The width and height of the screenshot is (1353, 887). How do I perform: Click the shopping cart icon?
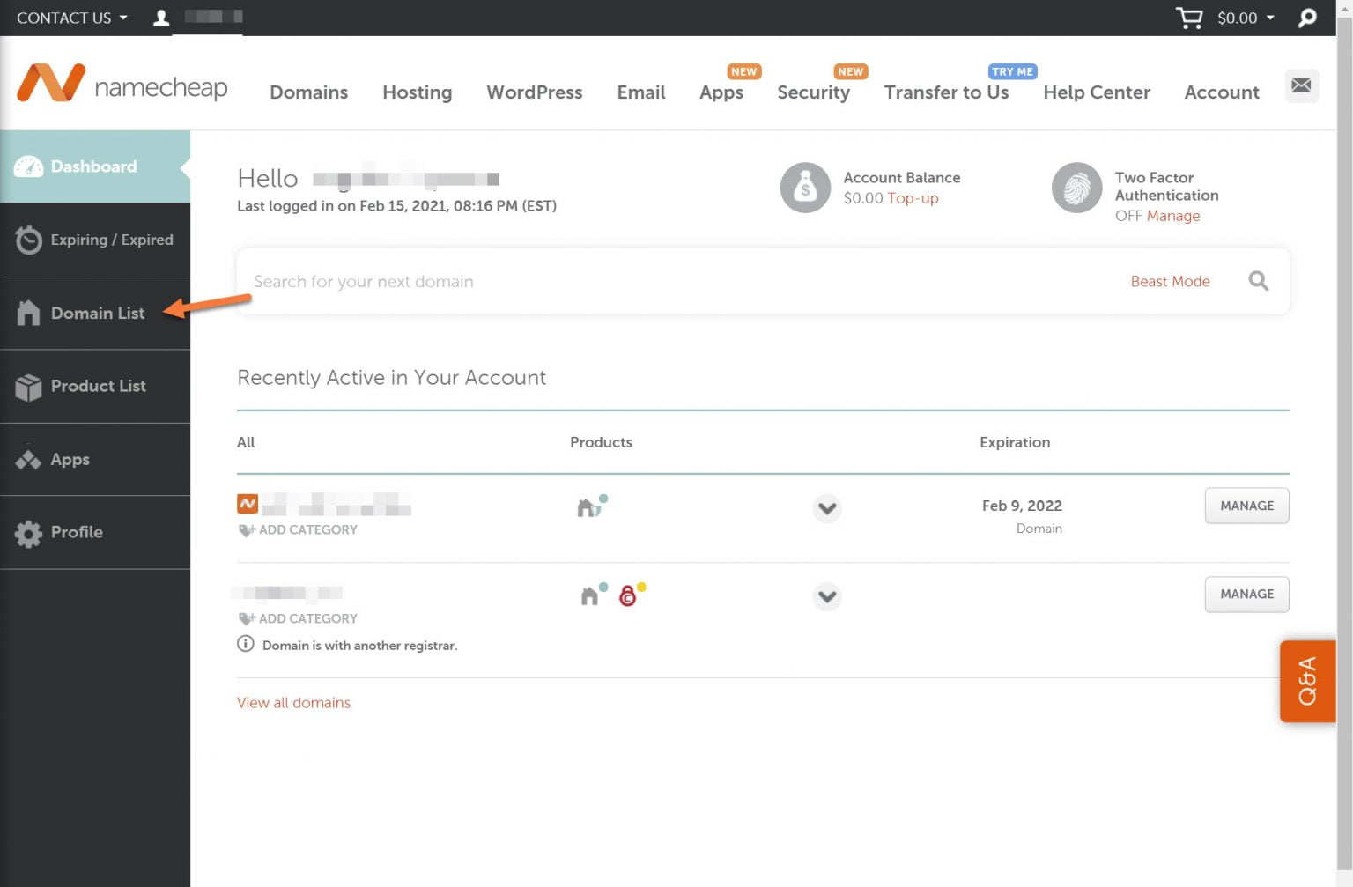pyautogui.click(x=1188, y=18)
